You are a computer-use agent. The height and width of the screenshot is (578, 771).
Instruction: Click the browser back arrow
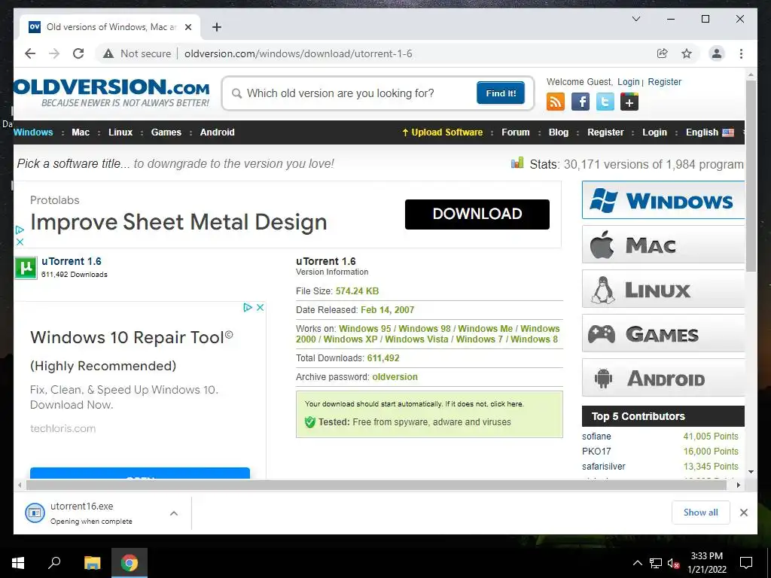(30, 53)
